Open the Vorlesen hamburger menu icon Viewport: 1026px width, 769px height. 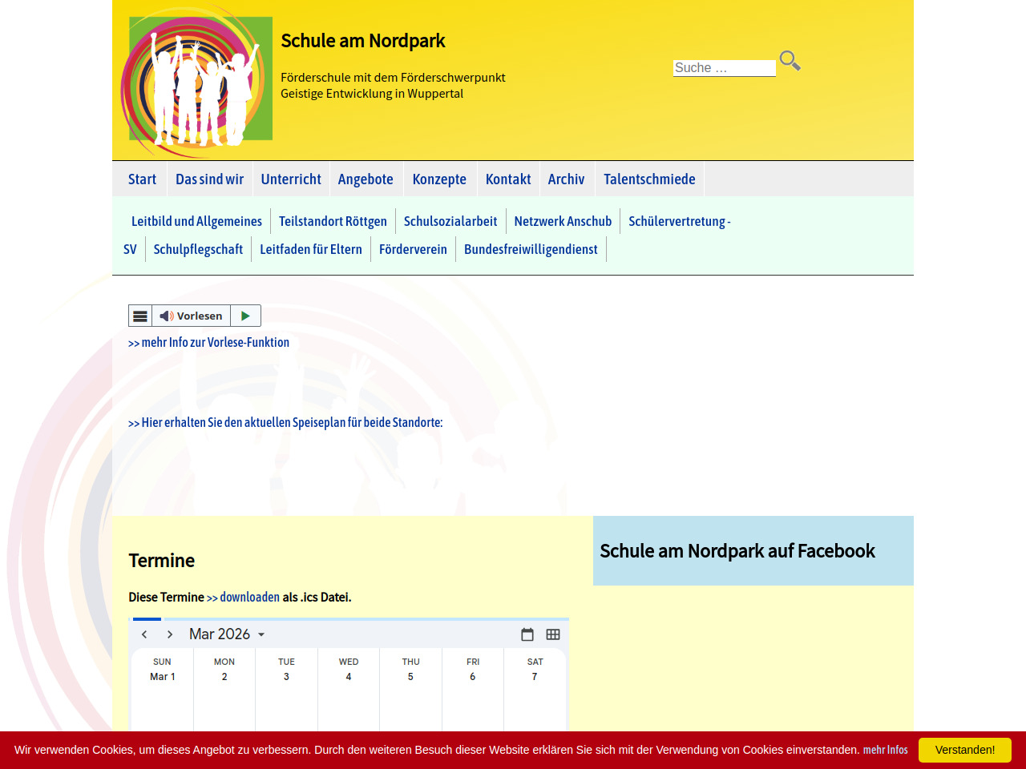(x=140, y=316)
